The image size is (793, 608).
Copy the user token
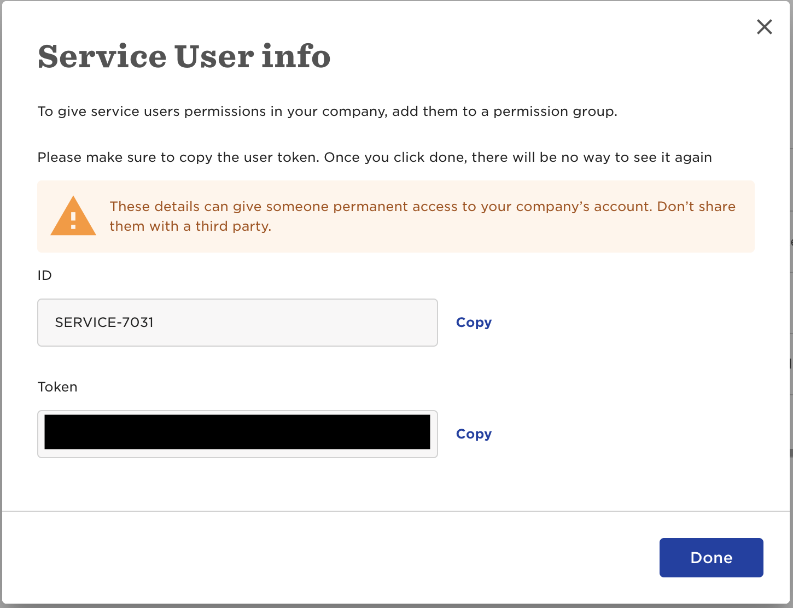pos(474,434)
